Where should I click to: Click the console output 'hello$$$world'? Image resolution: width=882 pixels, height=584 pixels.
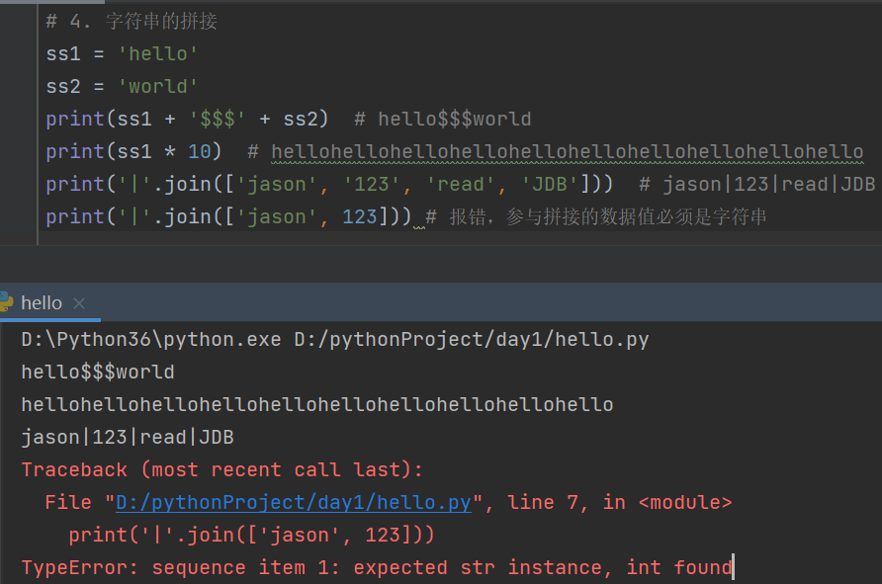point(98,373)
